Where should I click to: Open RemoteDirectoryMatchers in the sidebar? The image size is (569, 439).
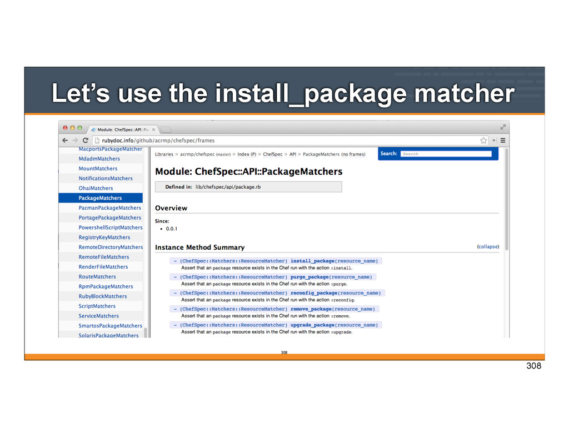(x=111, y=247)
